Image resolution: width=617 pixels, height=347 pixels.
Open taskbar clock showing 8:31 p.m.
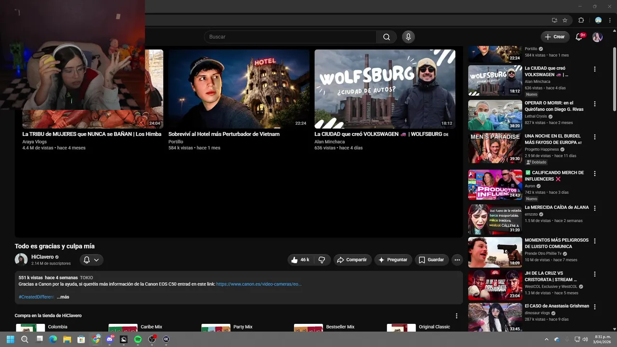(603, 339)
